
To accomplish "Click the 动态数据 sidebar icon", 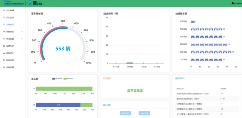I will (4, 10).
